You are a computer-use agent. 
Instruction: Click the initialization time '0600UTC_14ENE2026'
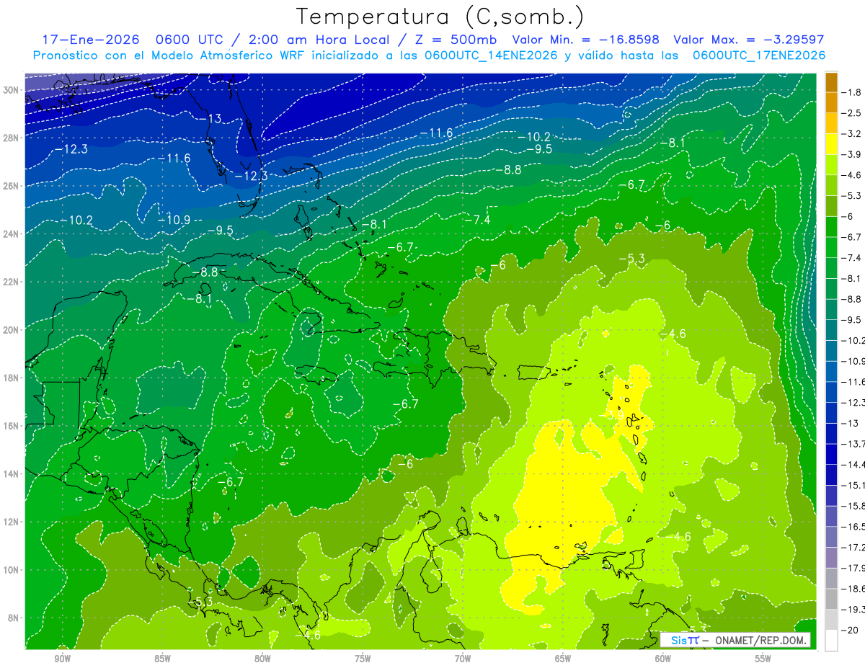click(x=491, y=55)
